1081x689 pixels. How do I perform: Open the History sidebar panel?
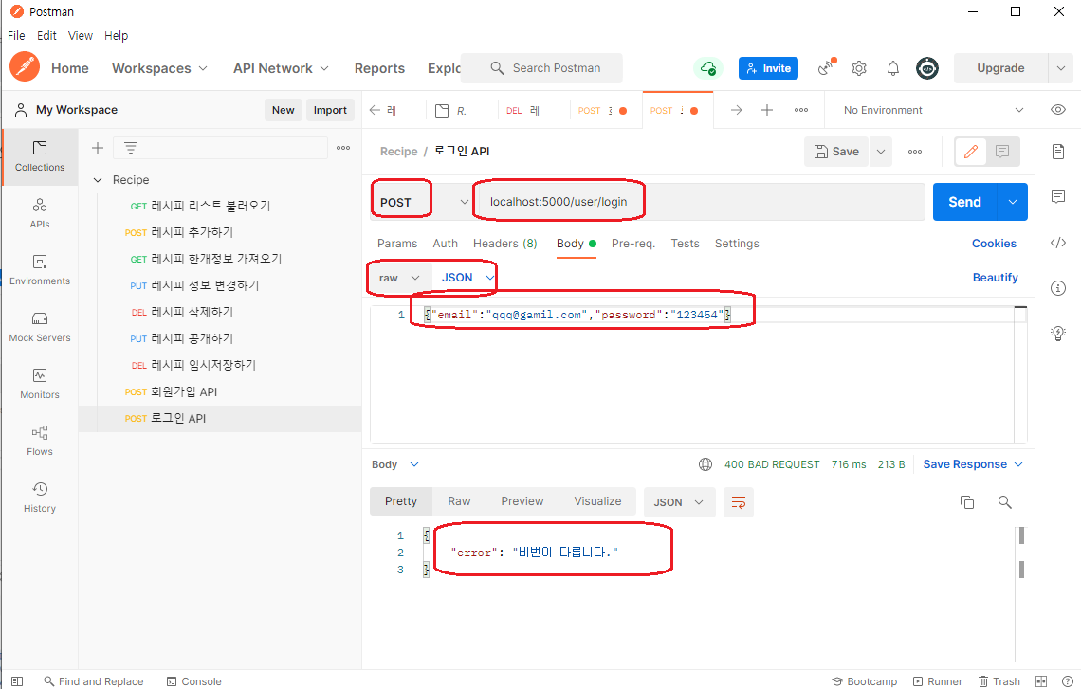(x=40, y=498)
